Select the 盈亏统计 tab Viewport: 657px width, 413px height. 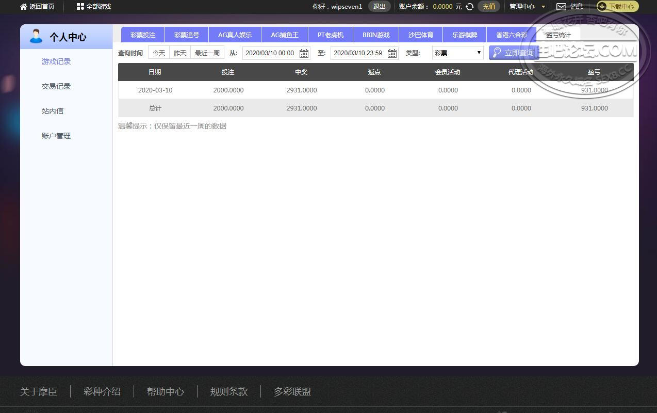click(x=559, y=35)
